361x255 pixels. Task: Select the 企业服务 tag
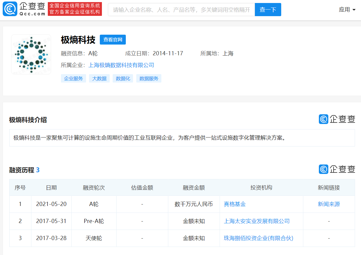(x=74, y=78)
